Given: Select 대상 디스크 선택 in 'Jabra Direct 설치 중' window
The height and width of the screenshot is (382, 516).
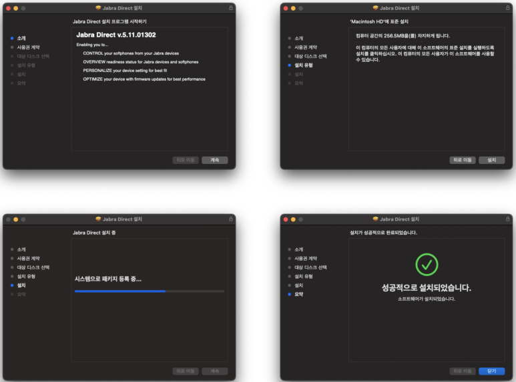Looking at the screenshot, I should coord(33,267).
